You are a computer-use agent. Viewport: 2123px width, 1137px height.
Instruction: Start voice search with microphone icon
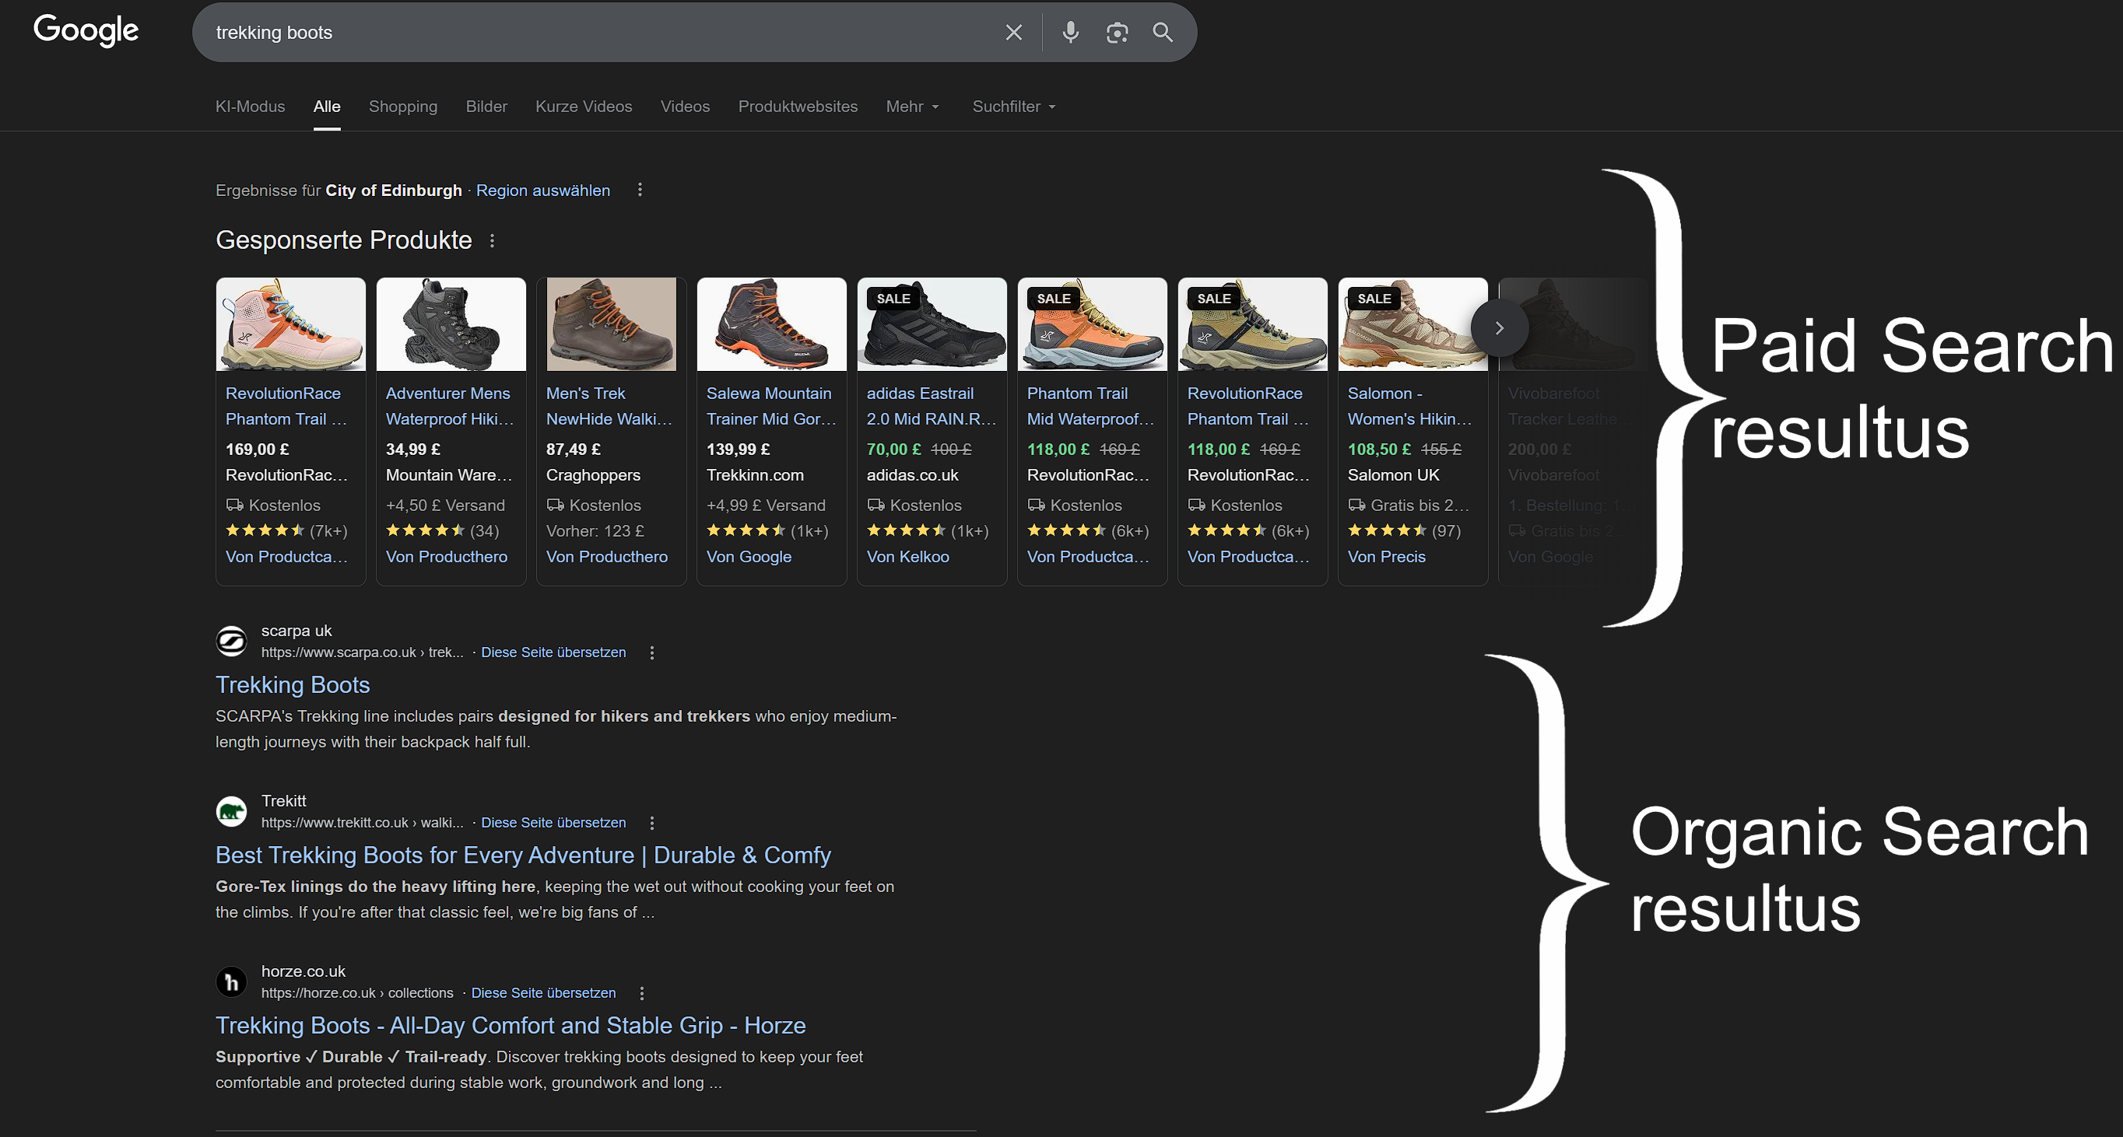pyautogui.click(x=1070, y=32)
